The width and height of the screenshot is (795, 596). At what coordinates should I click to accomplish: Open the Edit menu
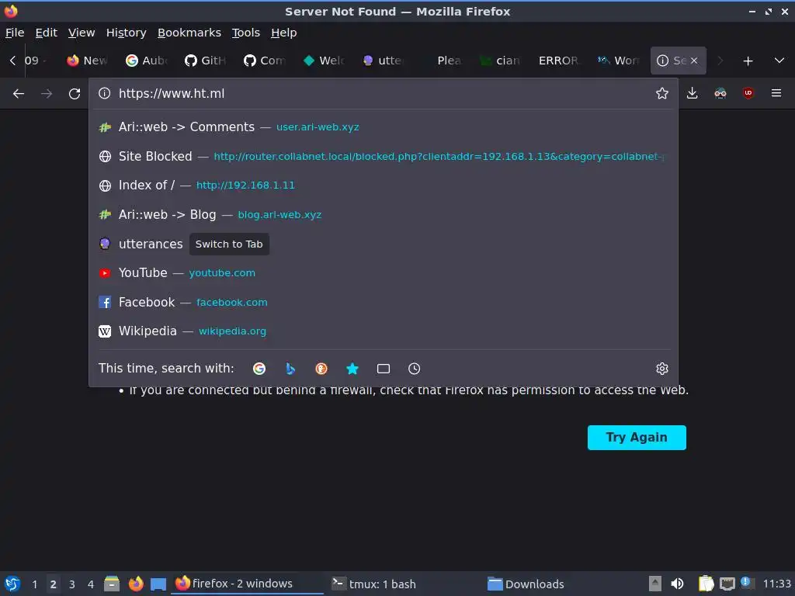[x=46, y=33]
